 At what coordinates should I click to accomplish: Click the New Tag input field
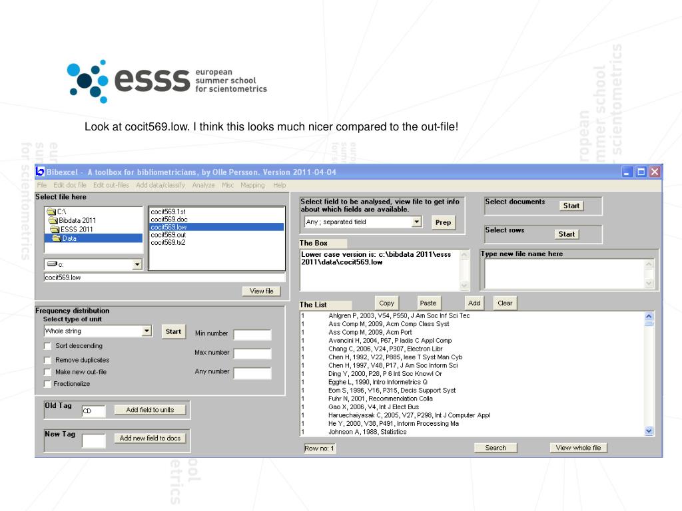(93, 440)
